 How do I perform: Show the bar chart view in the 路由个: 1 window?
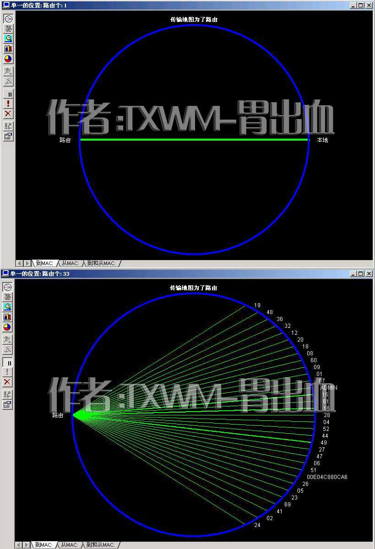(8, 49)
